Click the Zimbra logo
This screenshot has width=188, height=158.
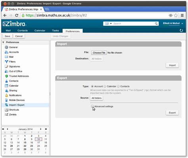pyautogui.click(x=14, y=24)
